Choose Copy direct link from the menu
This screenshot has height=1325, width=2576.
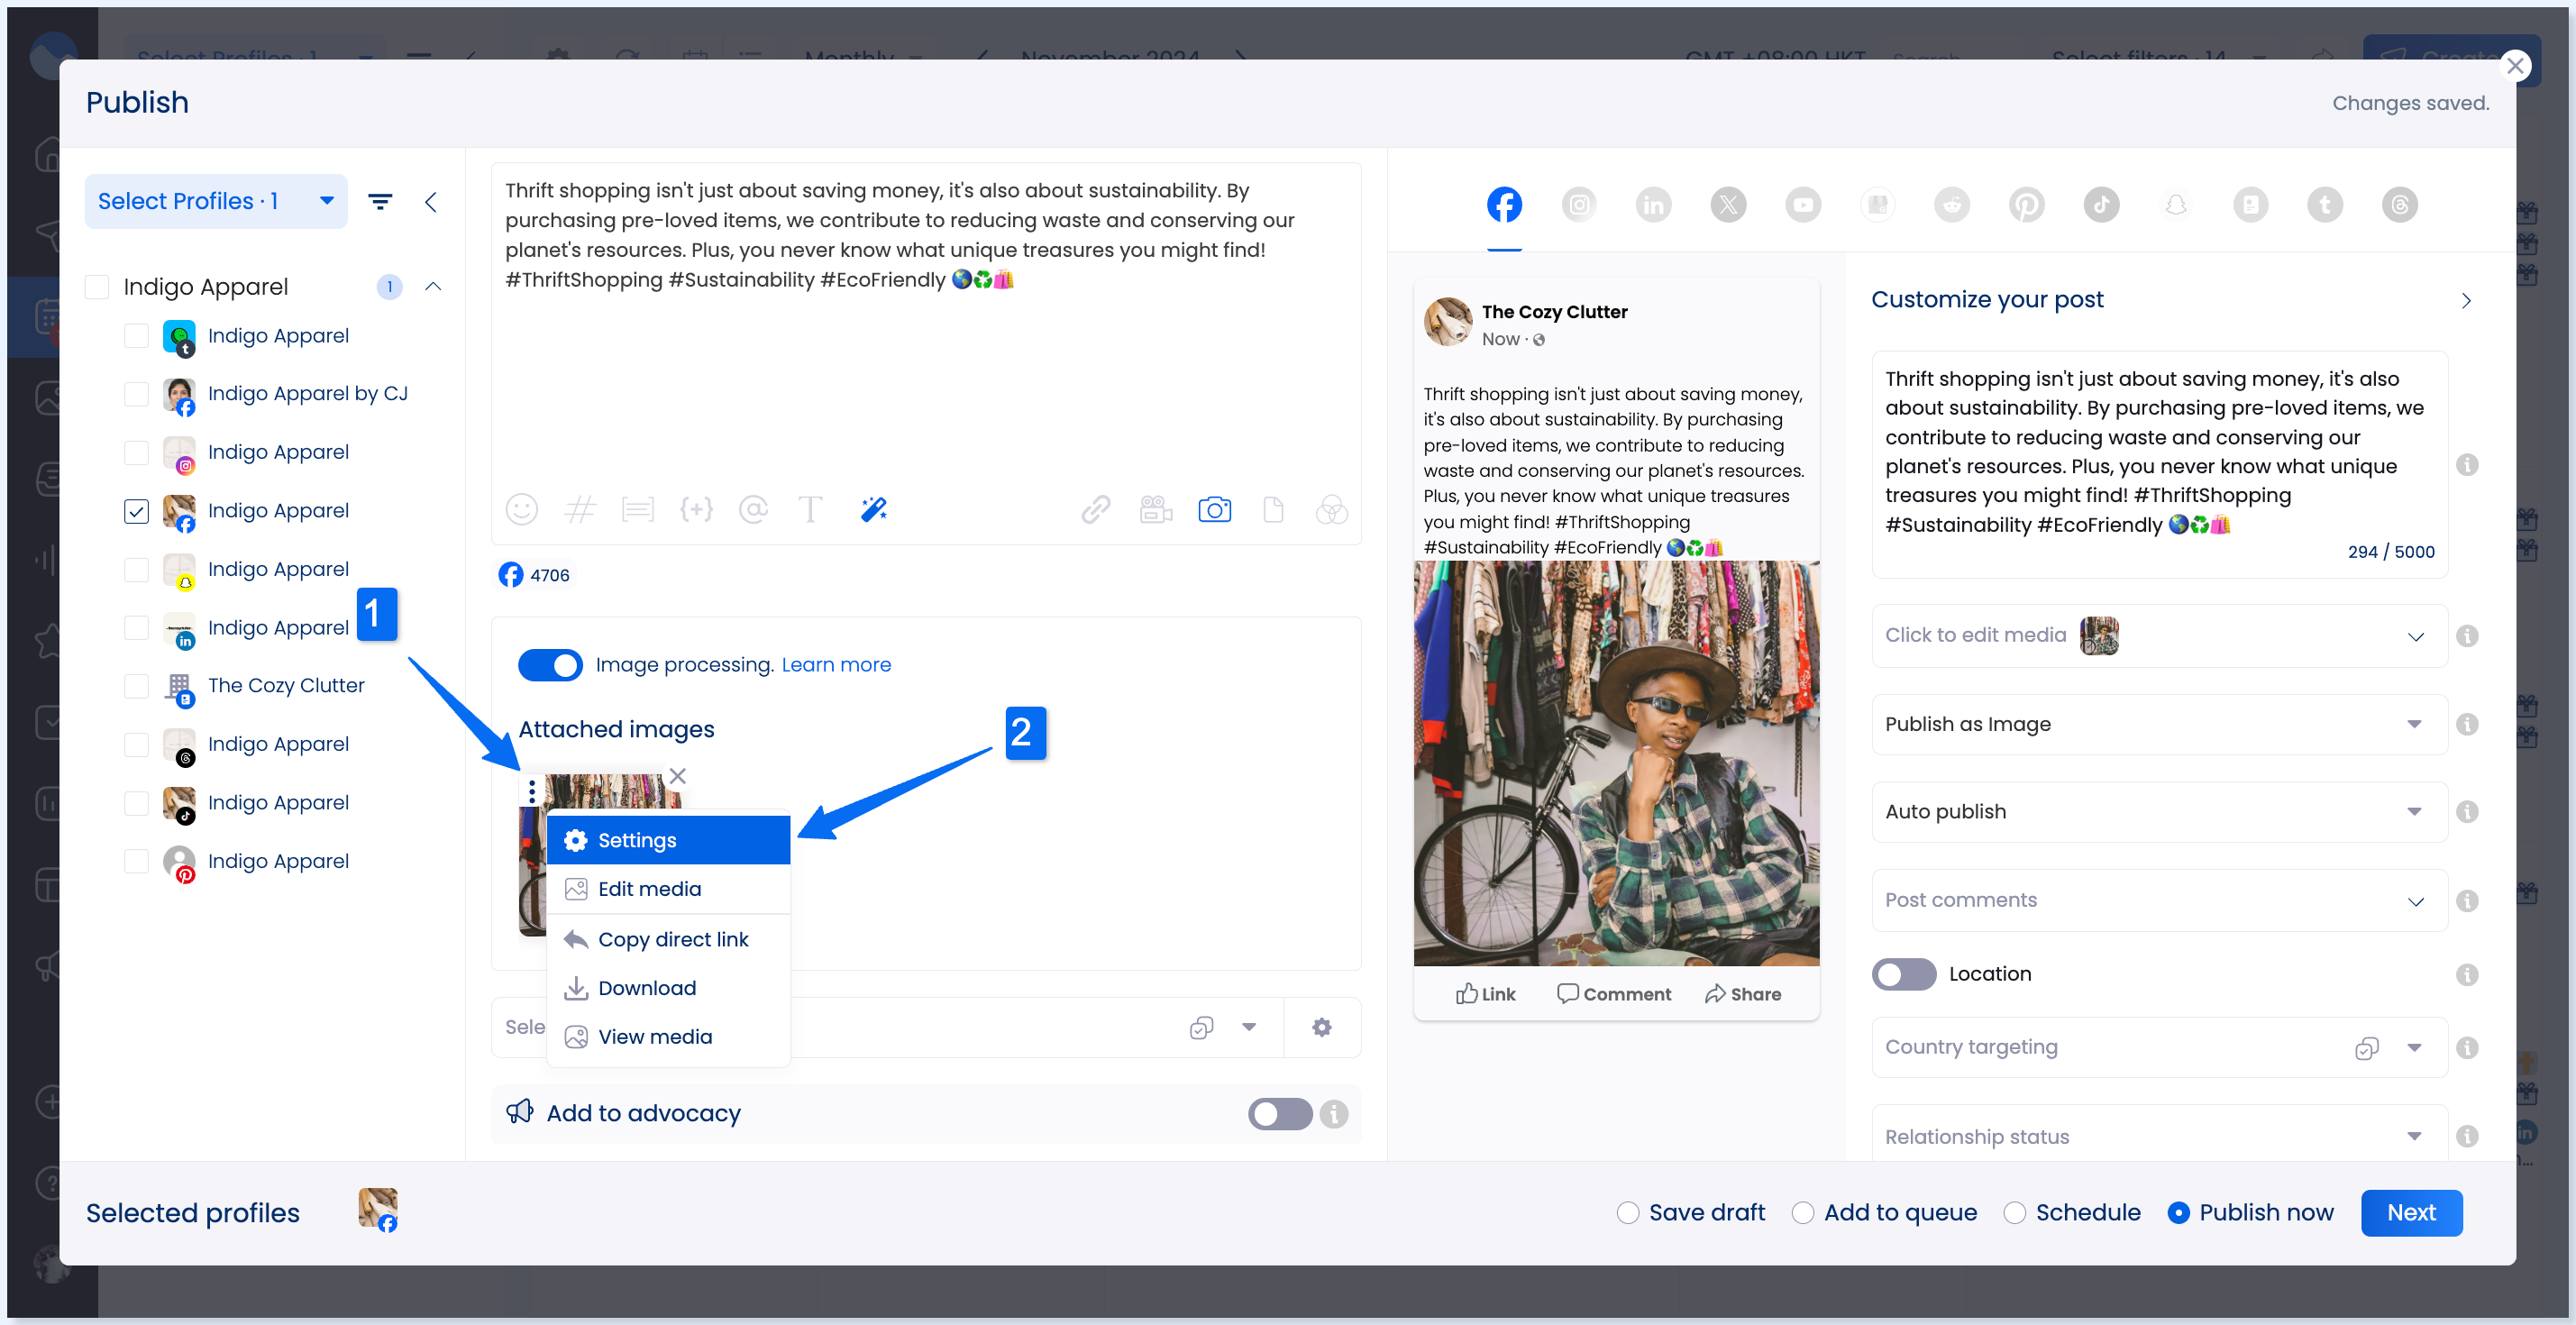[668, 939]
